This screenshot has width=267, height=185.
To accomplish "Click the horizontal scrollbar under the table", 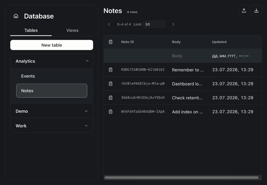I will coord(182,177).
